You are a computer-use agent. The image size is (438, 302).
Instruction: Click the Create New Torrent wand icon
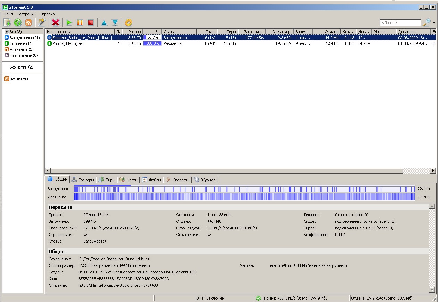point(42,23)
